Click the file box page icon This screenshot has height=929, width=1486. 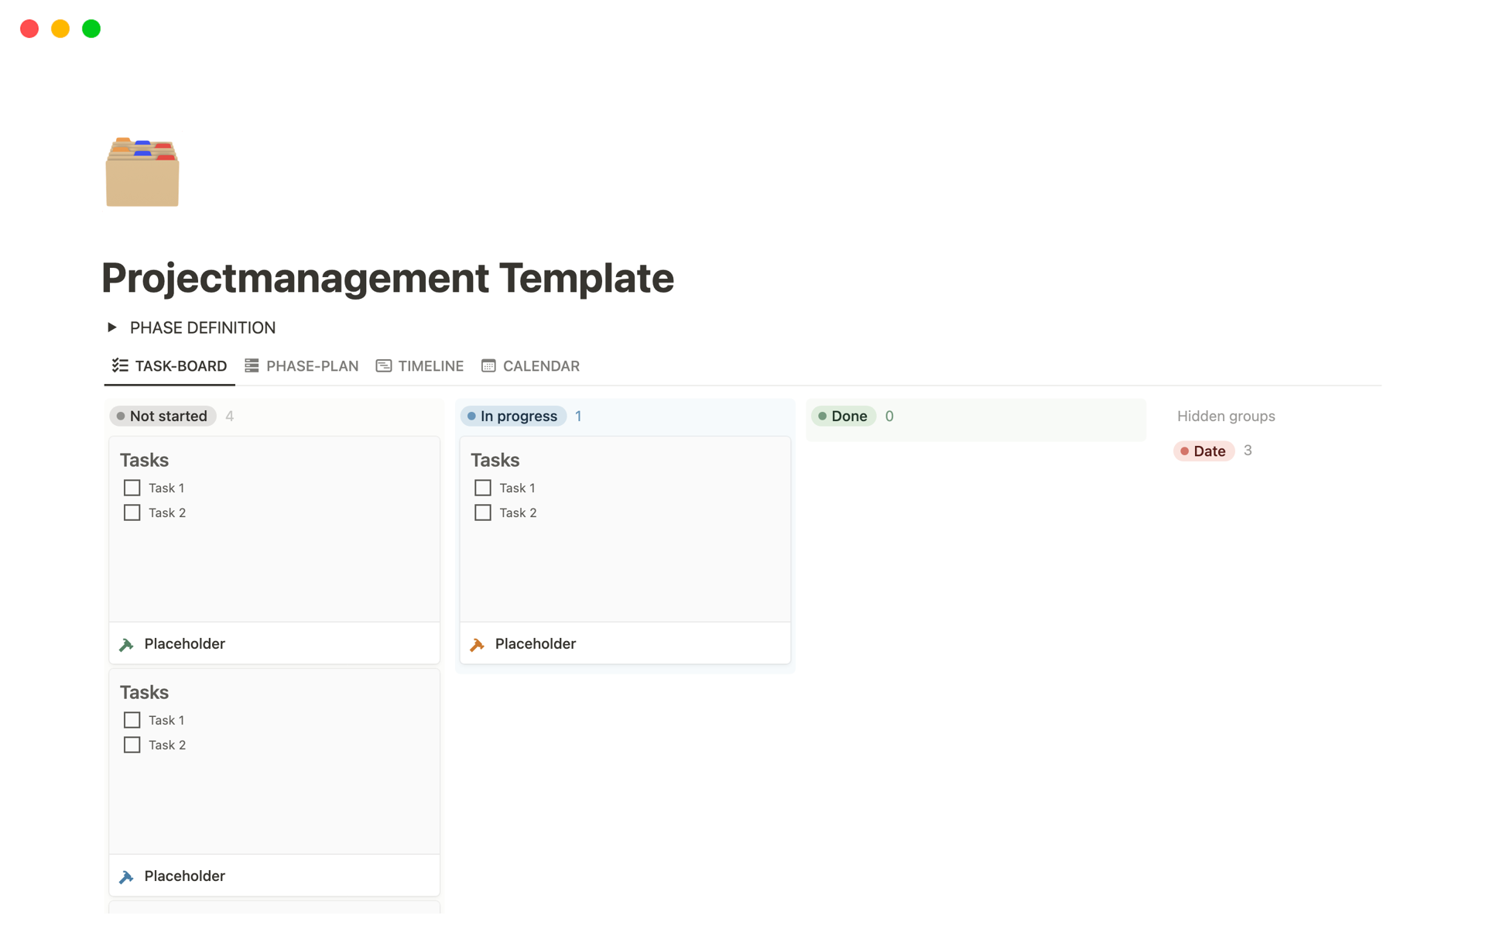142,172
